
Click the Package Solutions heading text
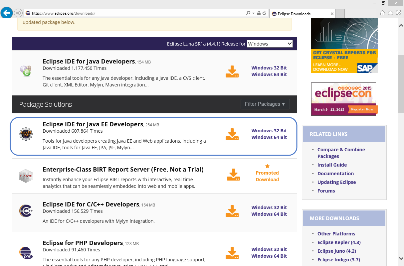pyautogui.click(x=46, y=104)
